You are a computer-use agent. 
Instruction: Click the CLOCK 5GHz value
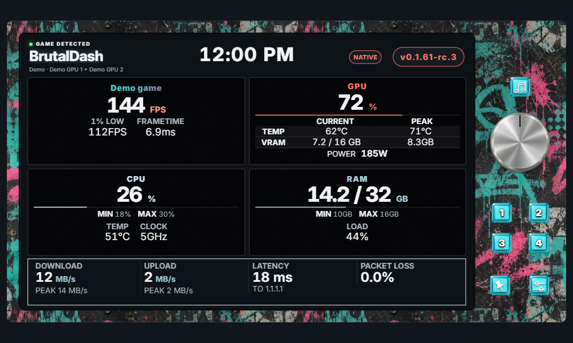pos(154,237)
